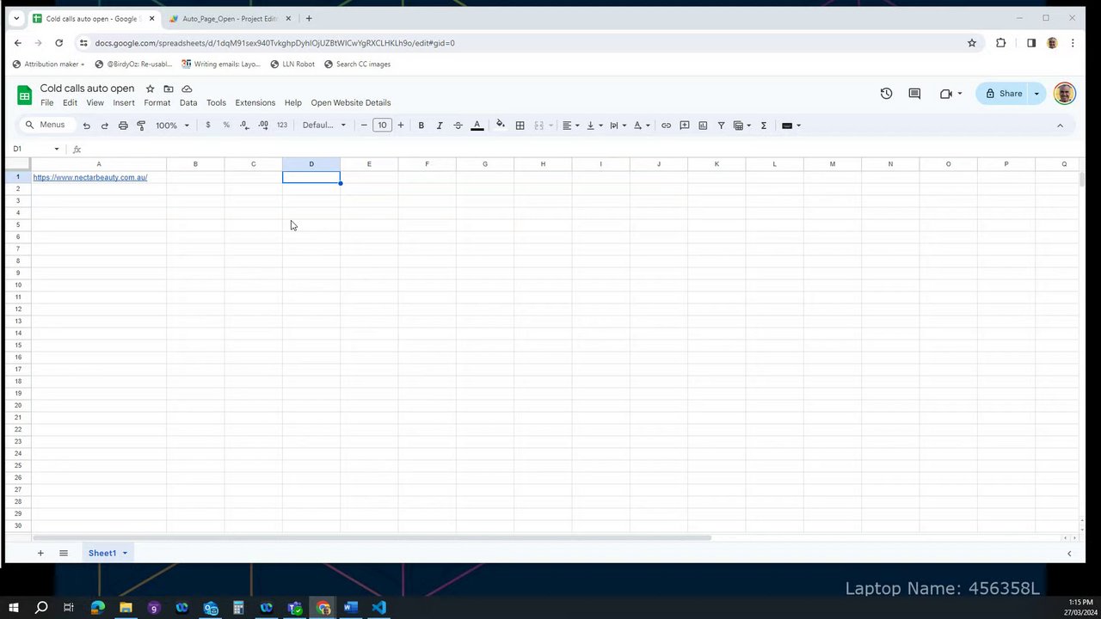Image resolution: width=1101 pixels, height=619 pixels.
Task: Open the Share options dropdown arrow
Action: click(1036, 94)
